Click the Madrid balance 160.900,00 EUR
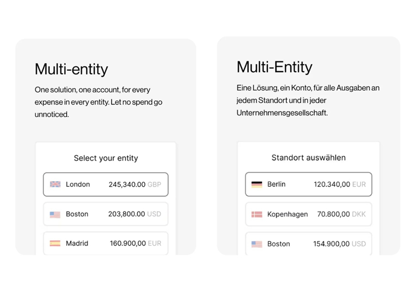This screenshot has width=417, height=291. [136, 243]
